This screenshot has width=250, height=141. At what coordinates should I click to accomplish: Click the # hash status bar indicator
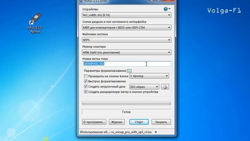click(155, 132)
